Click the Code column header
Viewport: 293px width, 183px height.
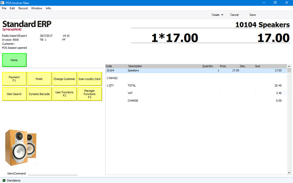[x=109, y=66]
